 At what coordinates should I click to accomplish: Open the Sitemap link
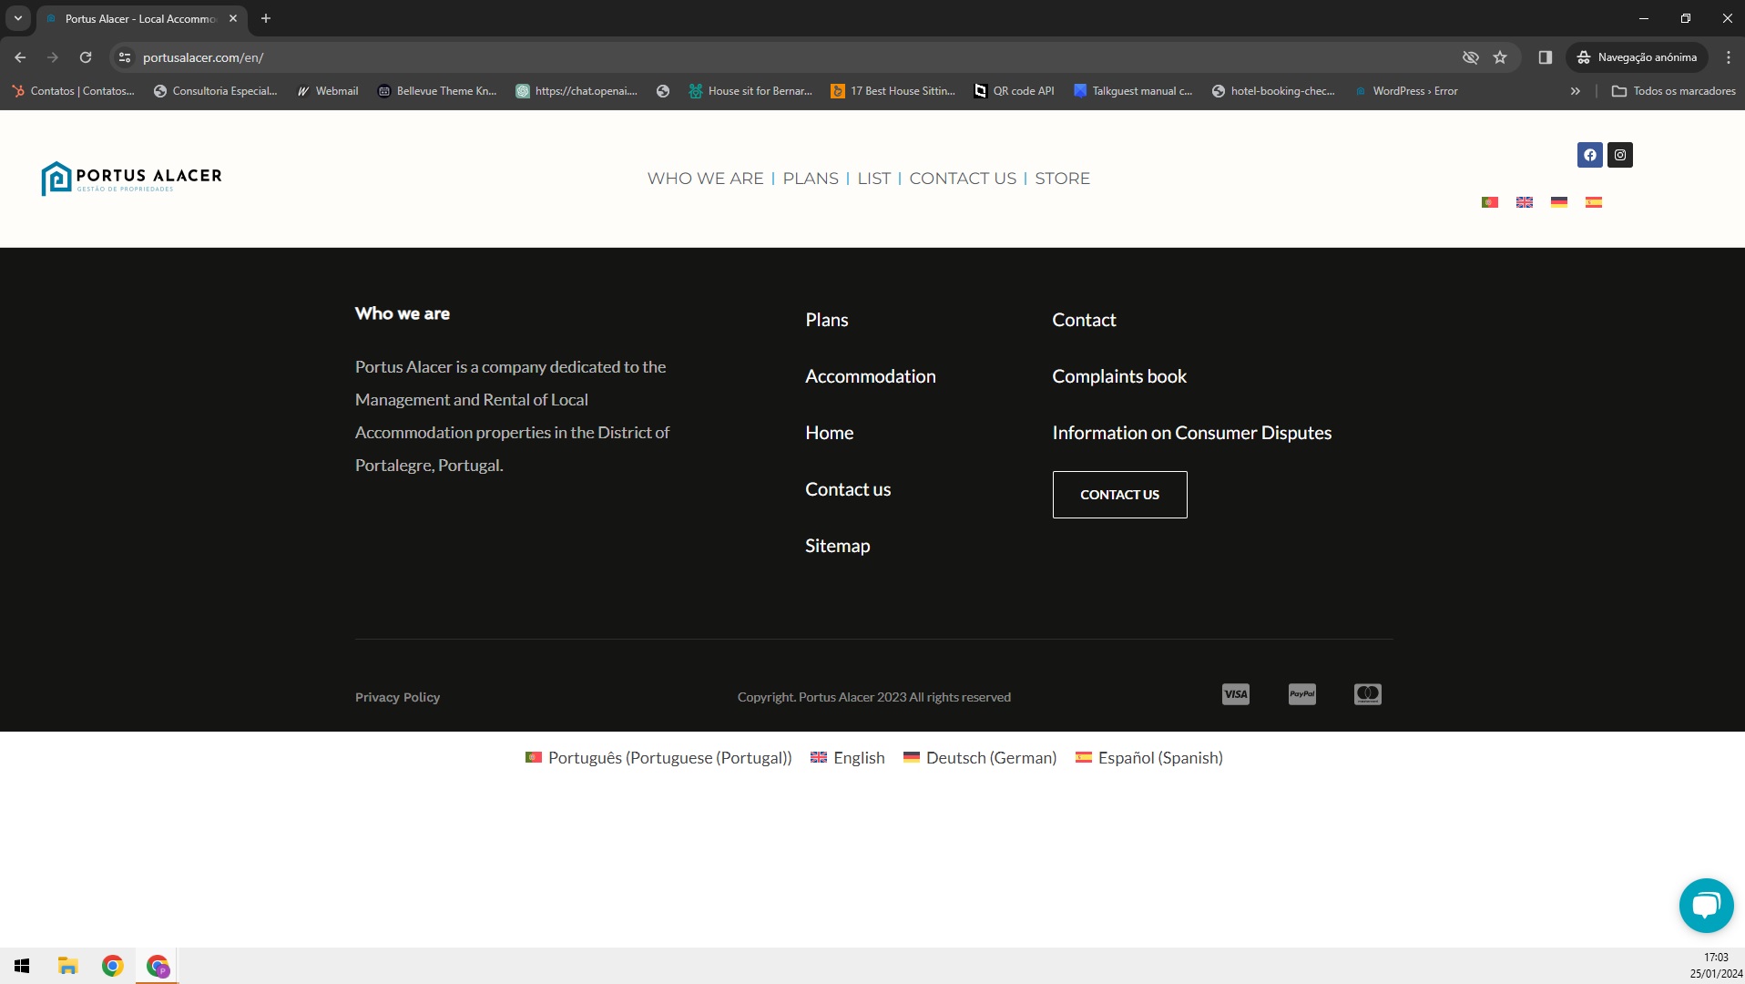click(837, 546)
